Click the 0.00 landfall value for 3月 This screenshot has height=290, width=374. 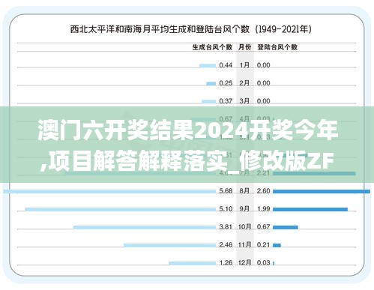[x=264, y=101]
